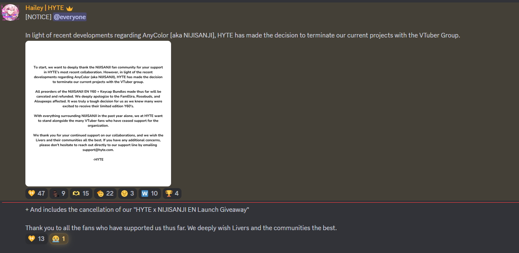Click the blue W reaction with 10
Image resolution: width=519 pixels, height=253 pixels.
coord(150,193)
